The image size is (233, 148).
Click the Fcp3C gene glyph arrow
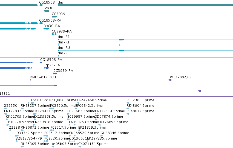[46, 11]
